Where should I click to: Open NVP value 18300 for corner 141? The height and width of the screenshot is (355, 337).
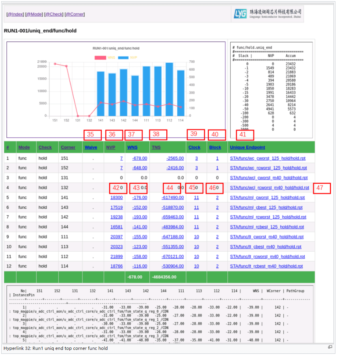pos(116,198)
